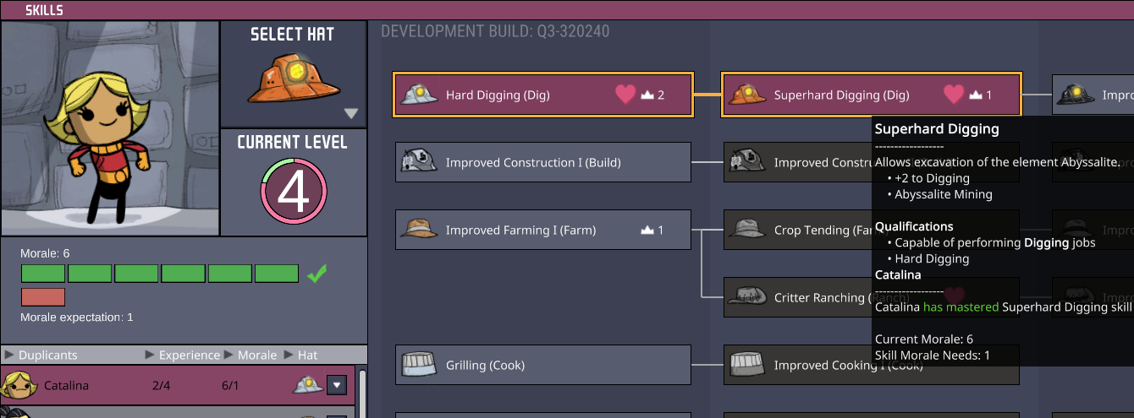
Task: Click the Hard Digging helmet icon
Action: (419, 95)
